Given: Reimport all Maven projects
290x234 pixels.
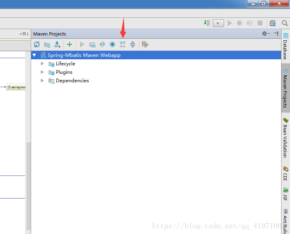Looking at the screenshot, I should click(37, 44).
